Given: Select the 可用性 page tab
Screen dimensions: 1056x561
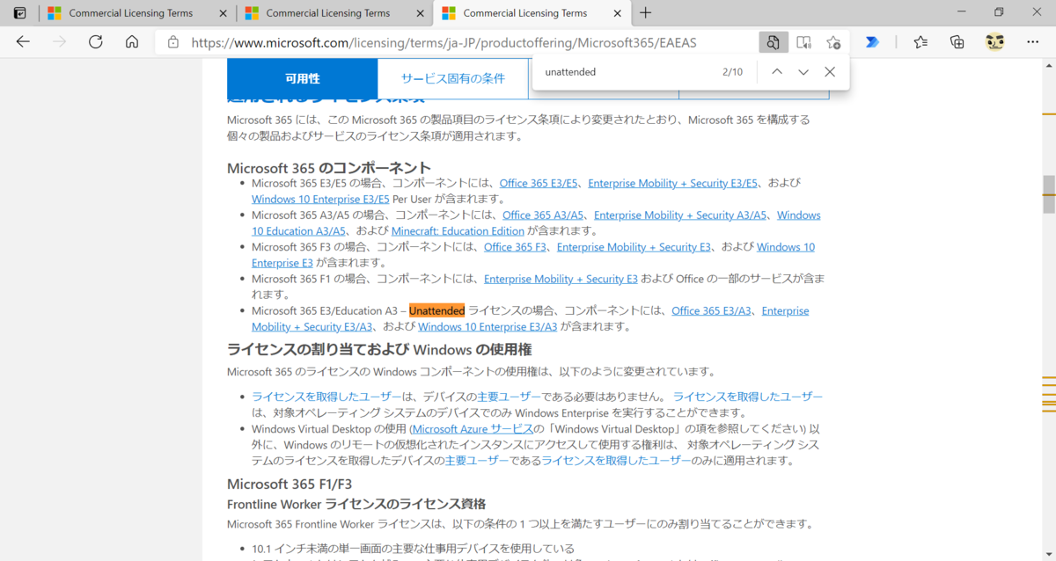Looking at the screenshot, I should pyautogui.click(x=302, y=78).
